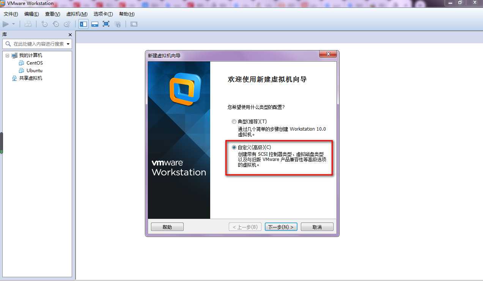Close the 库 library panel
The width and height of the screenshot is (483, 281).
click(70, 35)
